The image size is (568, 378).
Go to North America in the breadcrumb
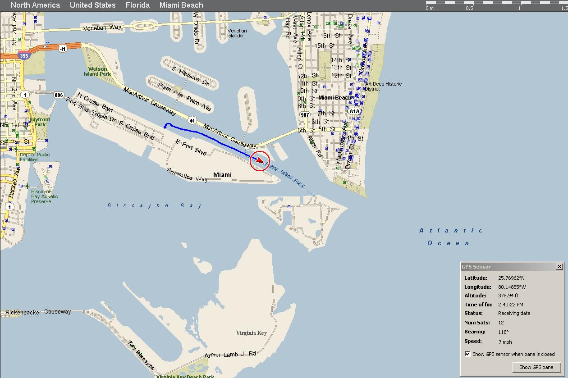click(x=35, y=5)
